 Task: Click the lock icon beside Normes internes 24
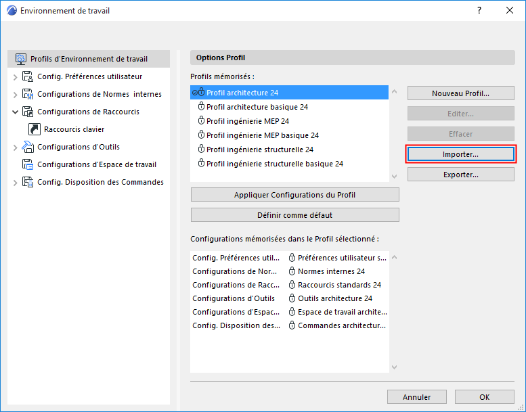point(292,271)
